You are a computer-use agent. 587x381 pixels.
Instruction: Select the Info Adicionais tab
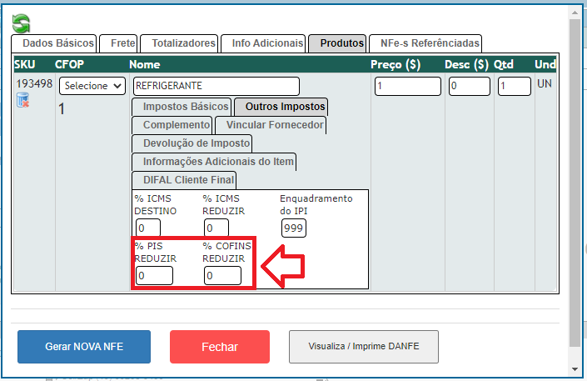tap(264, 43)
